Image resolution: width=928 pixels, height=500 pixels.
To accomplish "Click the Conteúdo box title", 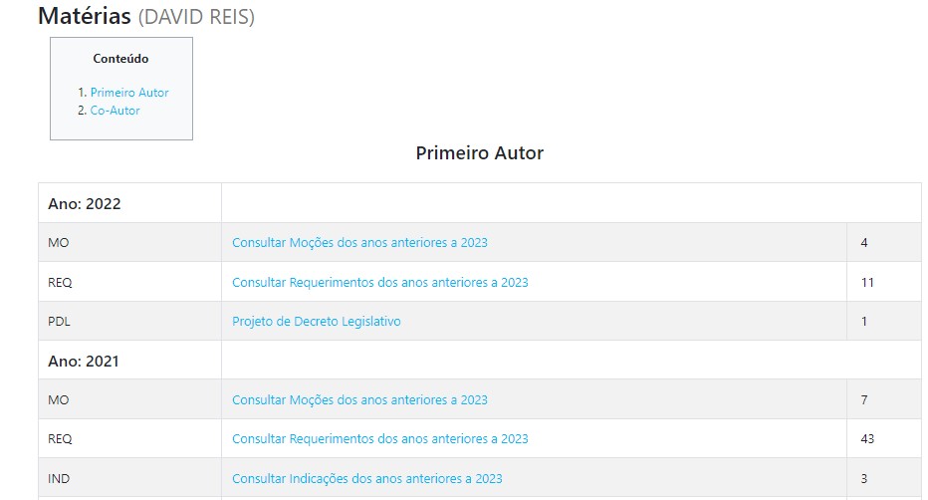I will 120,59.
